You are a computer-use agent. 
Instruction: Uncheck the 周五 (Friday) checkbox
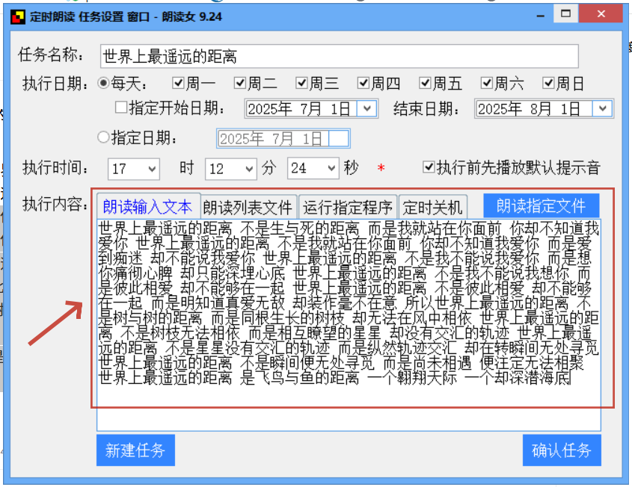(x=426, y=83)
